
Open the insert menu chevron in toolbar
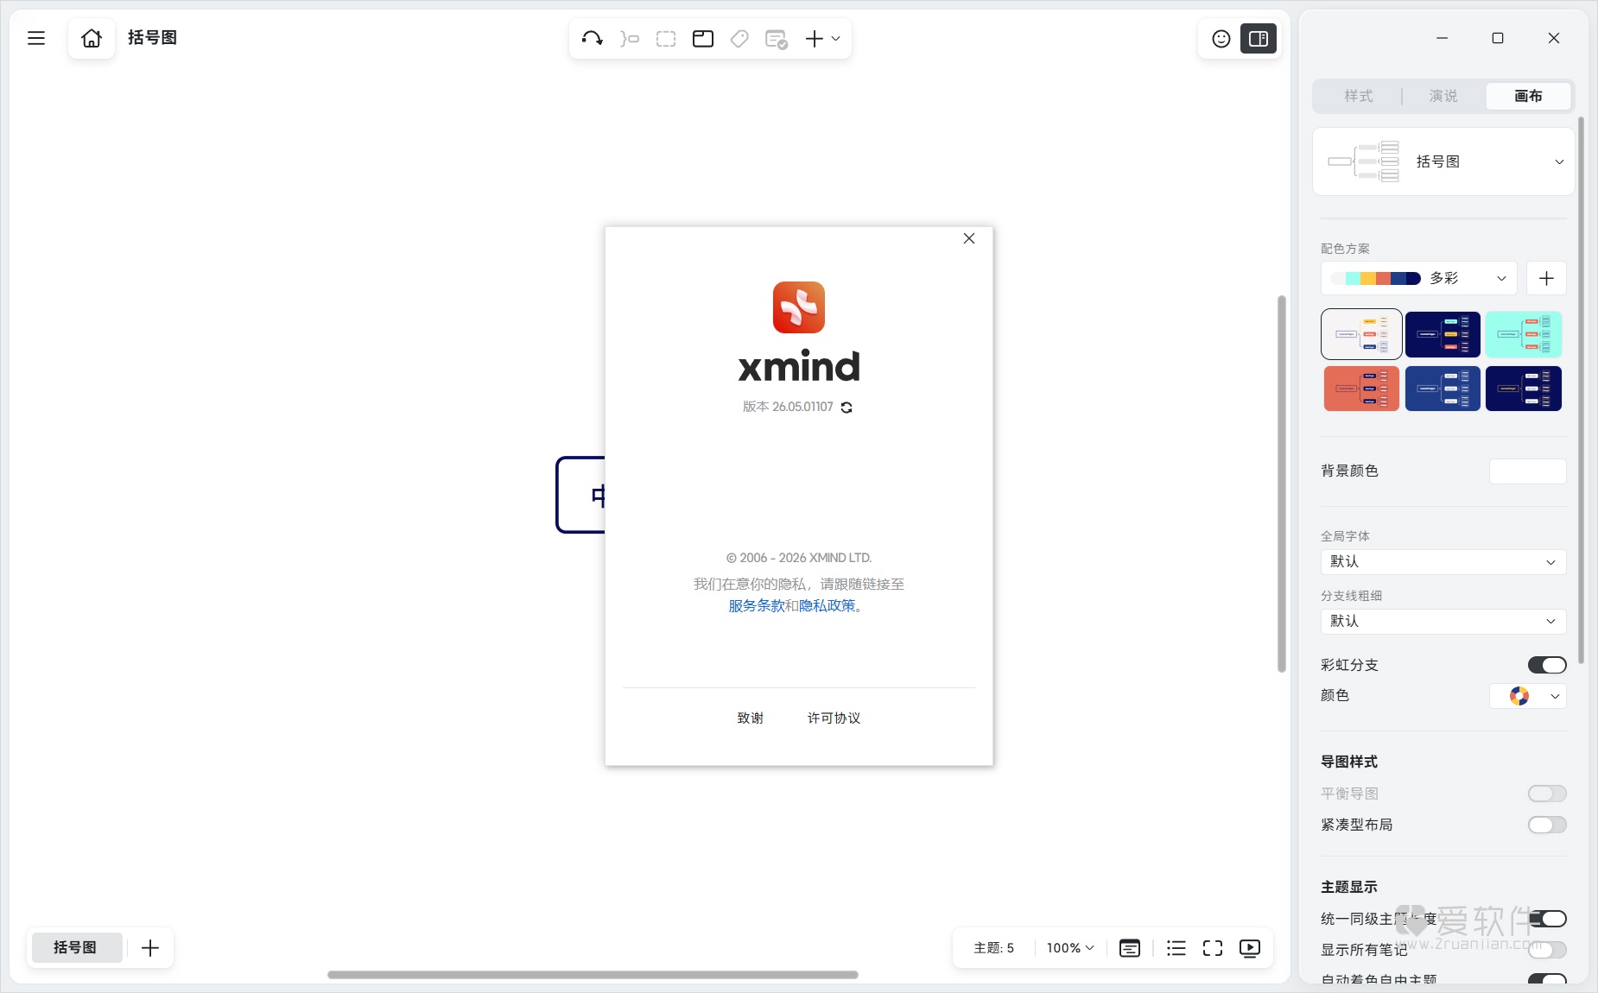836,38
